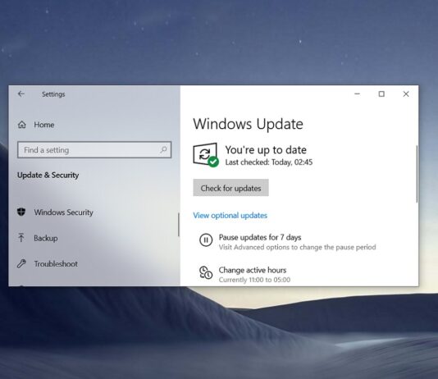Screen dimensions: 438x379
Task: Click the Check for updates button
Action: click(x=230, y=188)
